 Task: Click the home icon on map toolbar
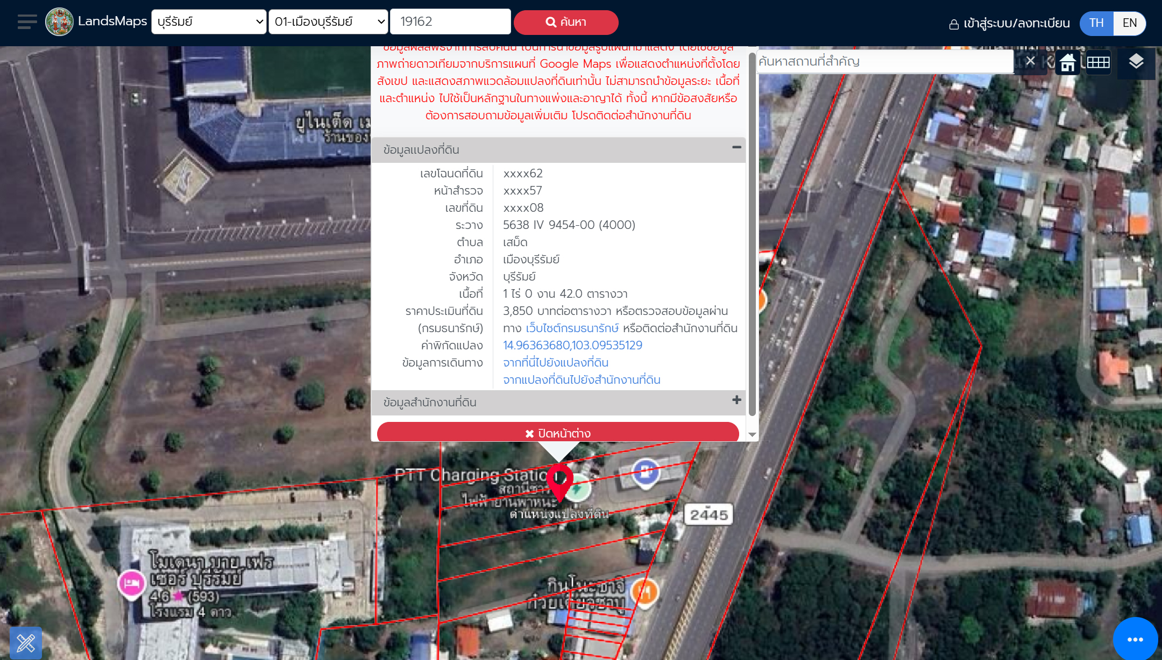pyautogui.click(x=1067, y=63)
